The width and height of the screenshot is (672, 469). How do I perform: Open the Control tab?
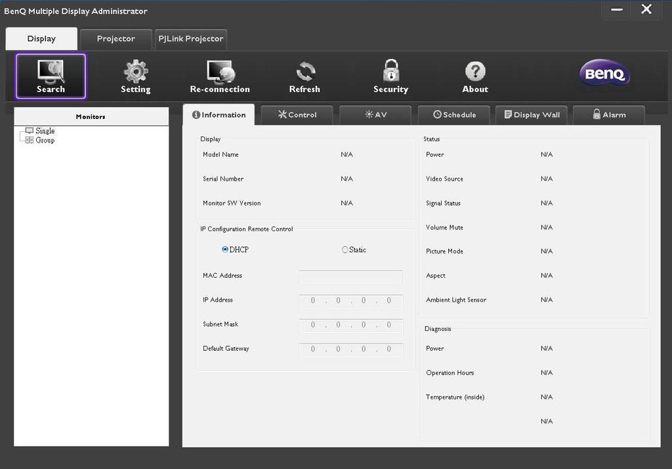click(x=297, y=115)
